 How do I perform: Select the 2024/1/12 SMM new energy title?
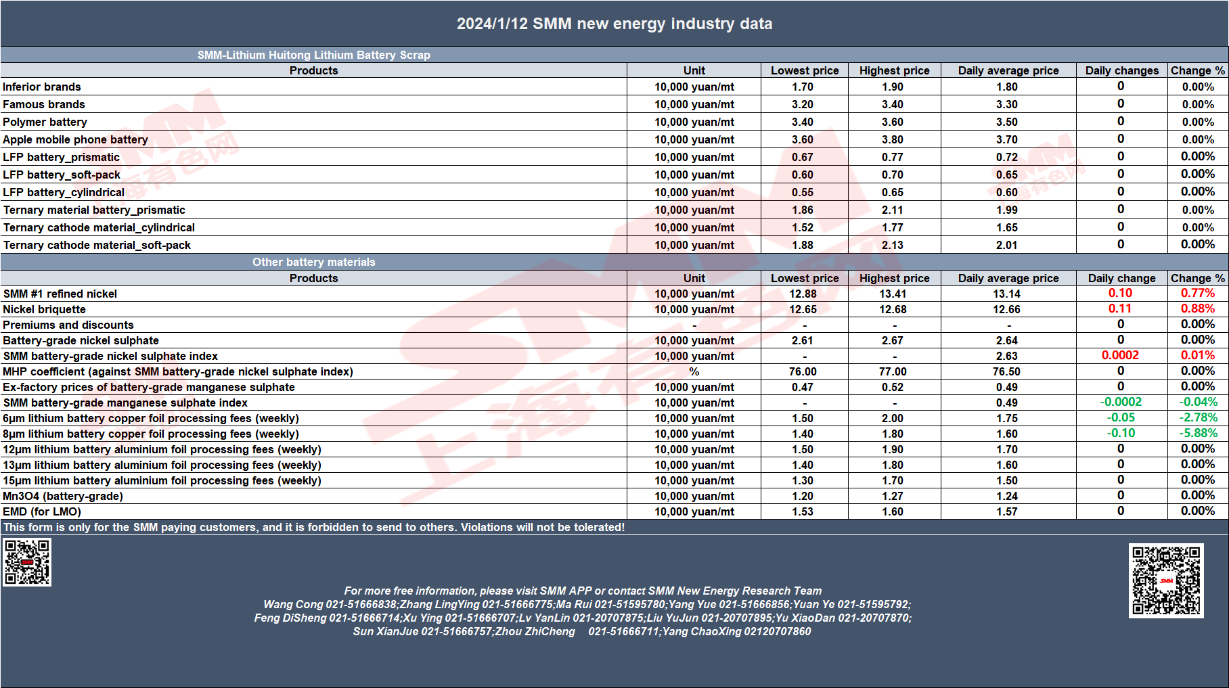coord(614,24)
